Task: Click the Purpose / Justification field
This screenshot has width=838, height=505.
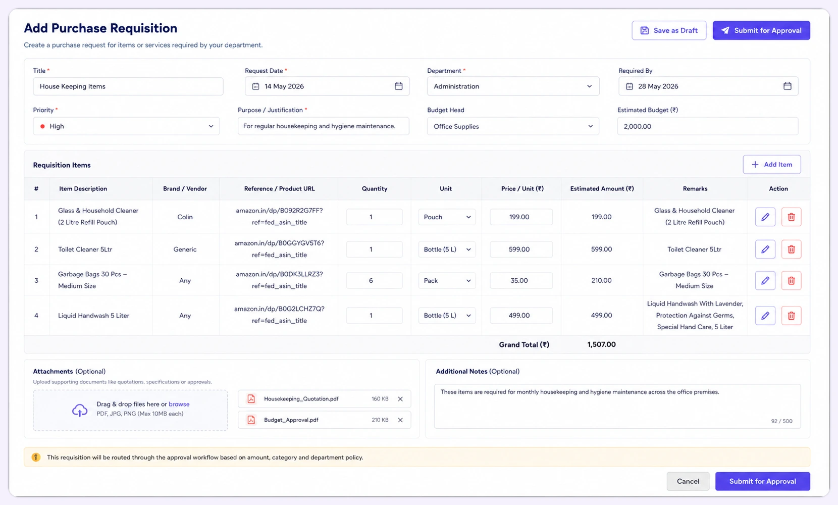Action: tap(324, 126)
